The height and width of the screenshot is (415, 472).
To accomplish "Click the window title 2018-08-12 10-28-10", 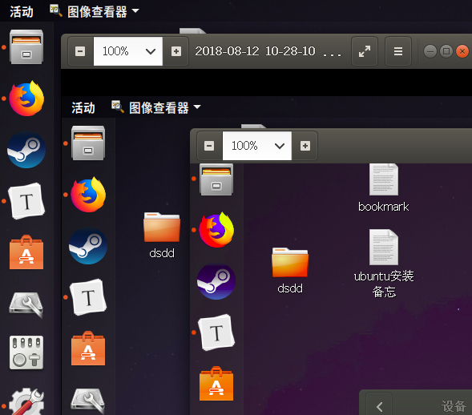I will (255, 51).
